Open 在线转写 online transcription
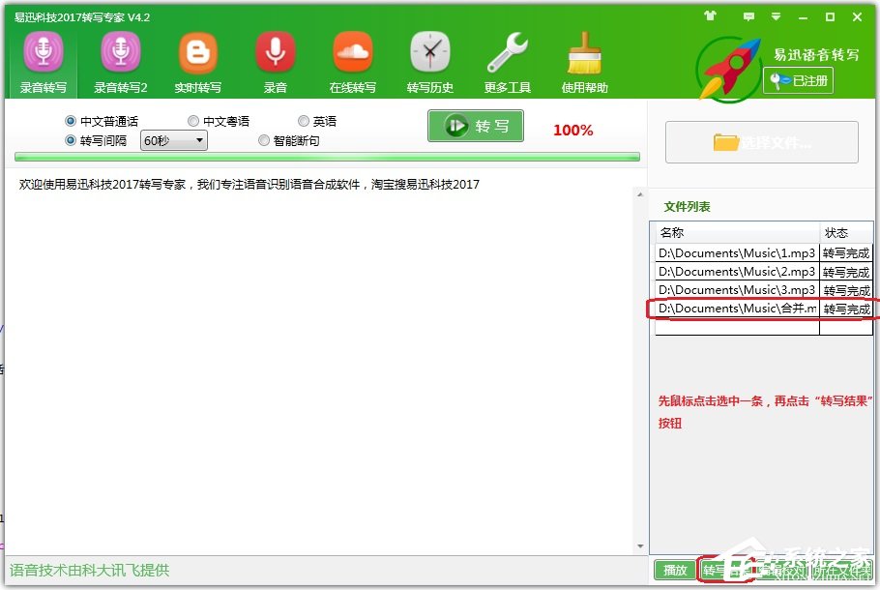This screenshot has height=590, width=880. (352, 60)
